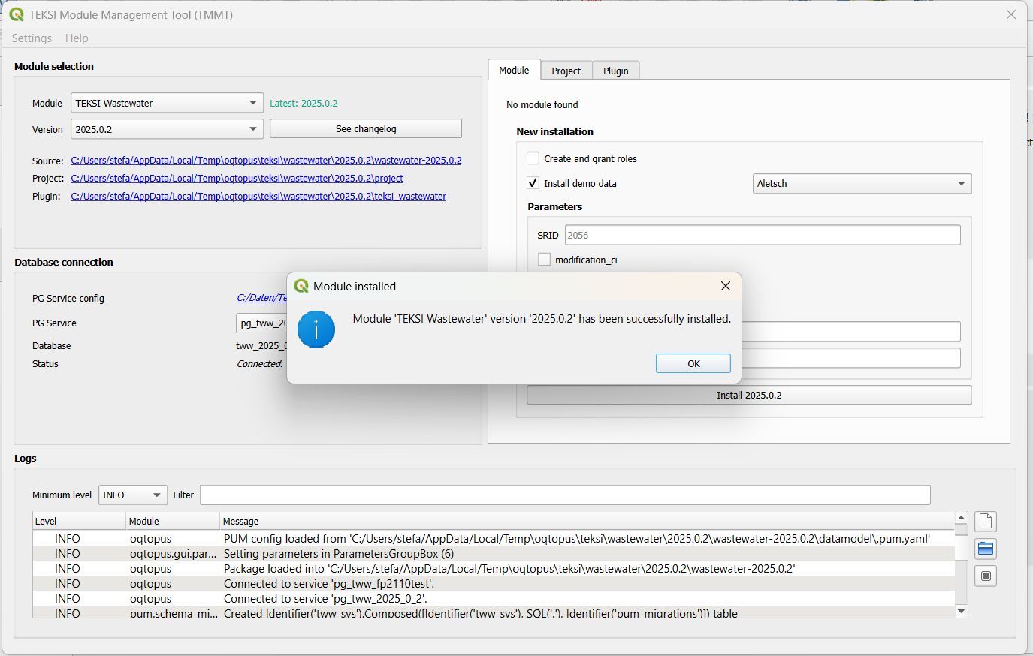Open the Aletsch demo data dropdown
1033x656 pixels.
point(862,184)
